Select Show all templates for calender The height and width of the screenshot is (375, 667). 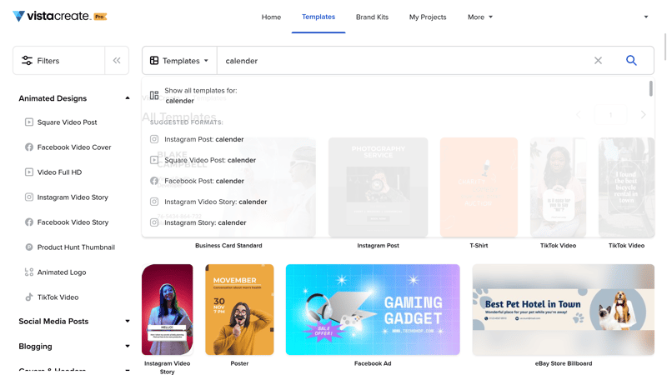point(200,95)
